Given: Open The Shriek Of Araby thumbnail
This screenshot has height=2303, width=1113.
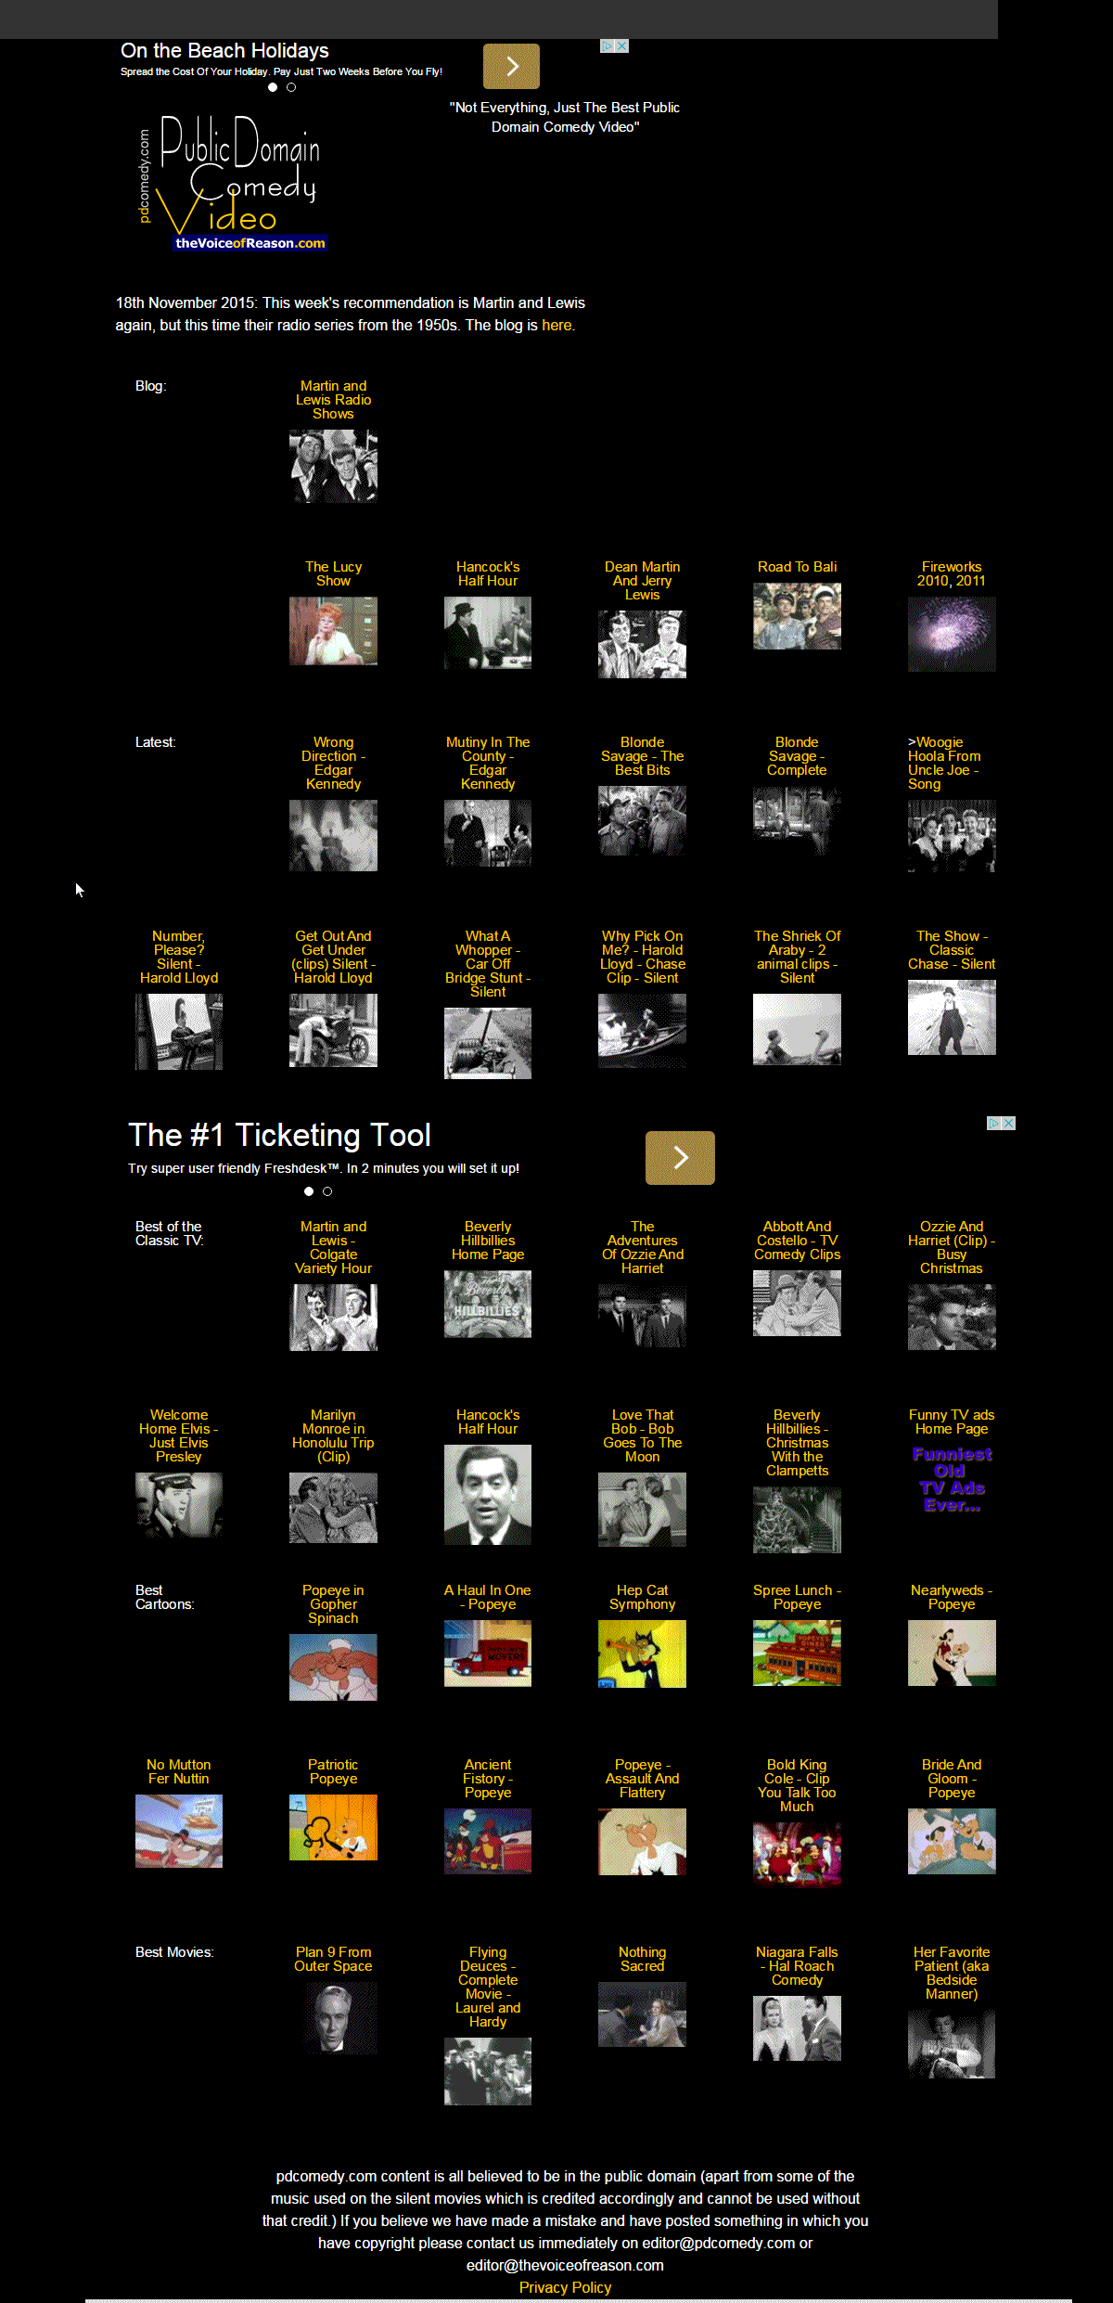Looking at the screenshot, I should tap(797, 1029).
